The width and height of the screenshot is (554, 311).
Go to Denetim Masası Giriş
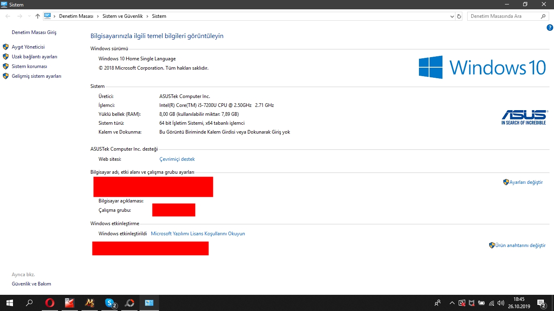click(34, 32)
